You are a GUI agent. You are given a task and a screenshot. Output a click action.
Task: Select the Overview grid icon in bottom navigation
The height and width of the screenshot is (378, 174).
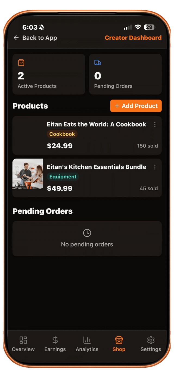tap(23, 340)
